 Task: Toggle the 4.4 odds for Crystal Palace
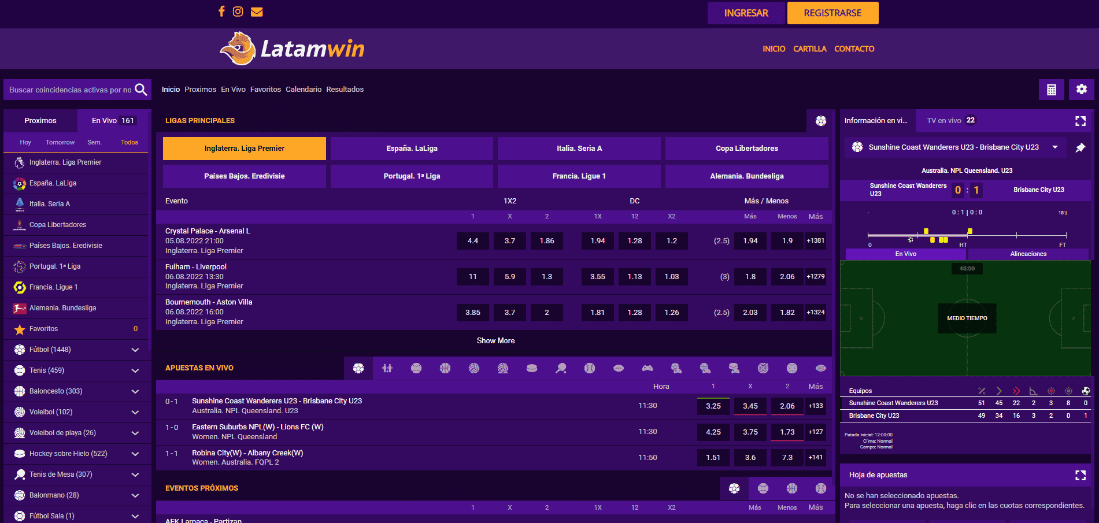472,241
